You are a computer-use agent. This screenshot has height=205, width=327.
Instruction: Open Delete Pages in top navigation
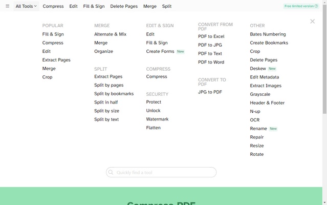pos(124,6)
